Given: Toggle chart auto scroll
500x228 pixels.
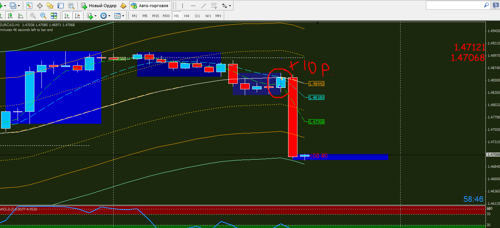Looking at the screenshot, I should point(67,16).
